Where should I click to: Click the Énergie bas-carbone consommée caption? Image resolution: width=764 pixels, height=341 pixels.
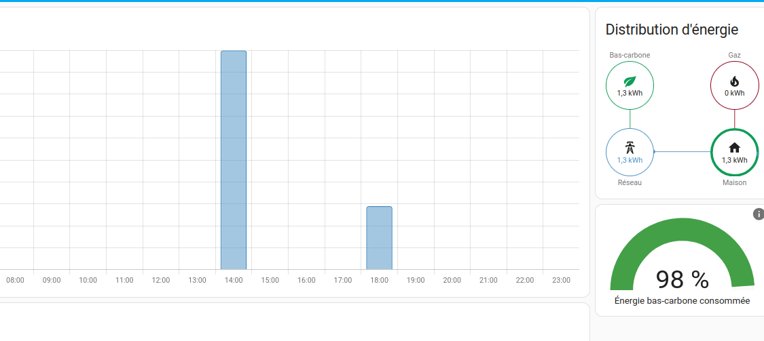pyautogui.click(x=682, y=301)
